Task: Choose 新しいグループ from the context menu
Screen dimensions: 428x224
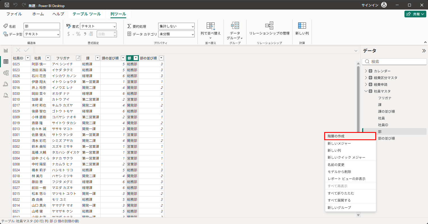Action: (350, 207)
